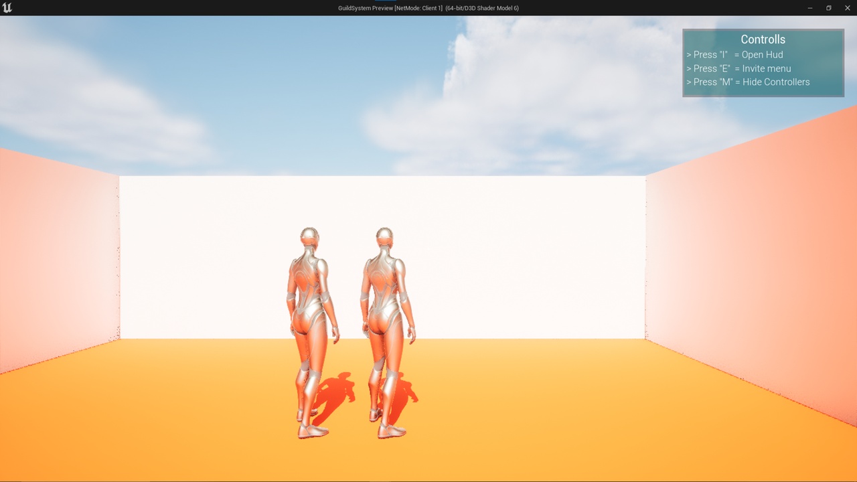The width and height of the screenshot is (857, 482).
Task: Click the left character's head
Action: [x=309, y=239]
